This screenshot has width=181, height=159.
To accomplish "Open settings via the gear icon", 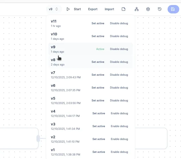I will click(x=148, y=9).
